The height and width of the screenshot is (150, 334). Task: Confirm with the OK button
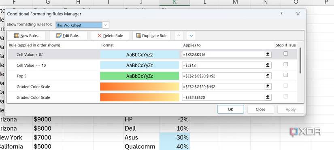[230, 109]
